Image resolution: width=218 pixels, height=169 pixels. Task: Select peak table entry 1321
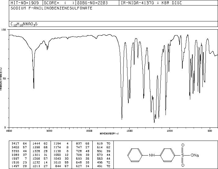[36, 155]
